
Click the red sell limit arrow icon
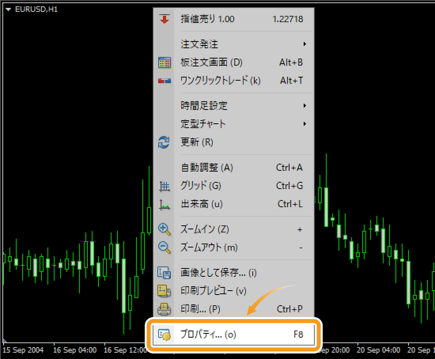[x=165, y=19]
